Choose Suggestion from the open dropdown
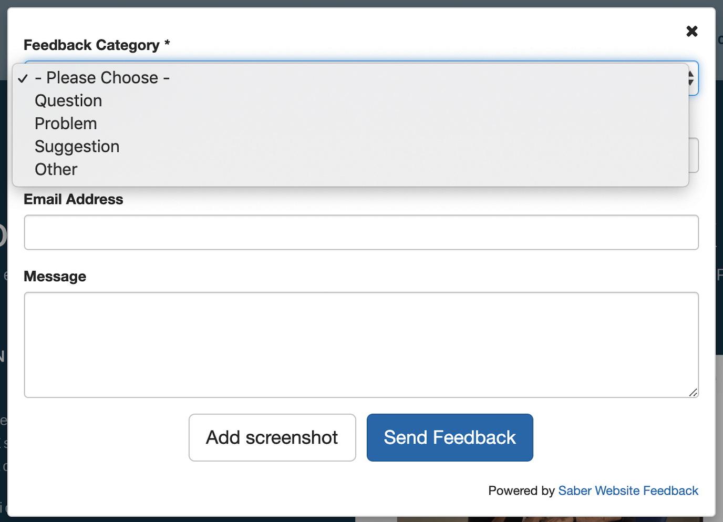Screen dimensions: 723x522 coord(77,146)
